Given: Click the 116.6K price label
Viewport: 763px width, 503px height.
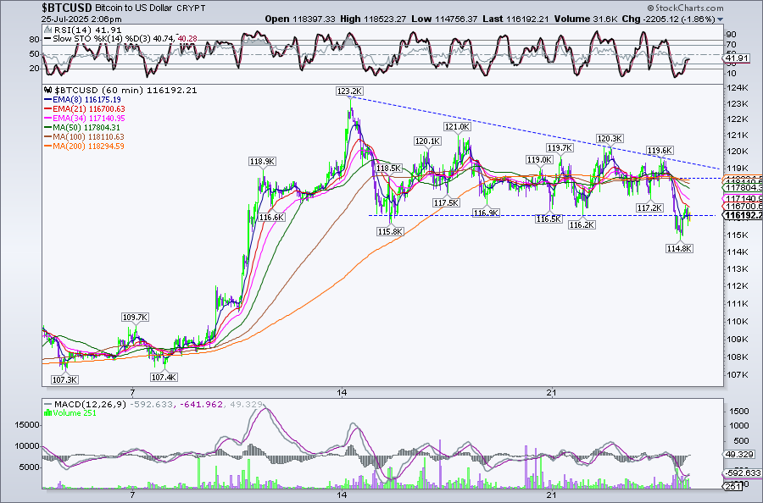Looking at the screenshot, I should point(271,218).
